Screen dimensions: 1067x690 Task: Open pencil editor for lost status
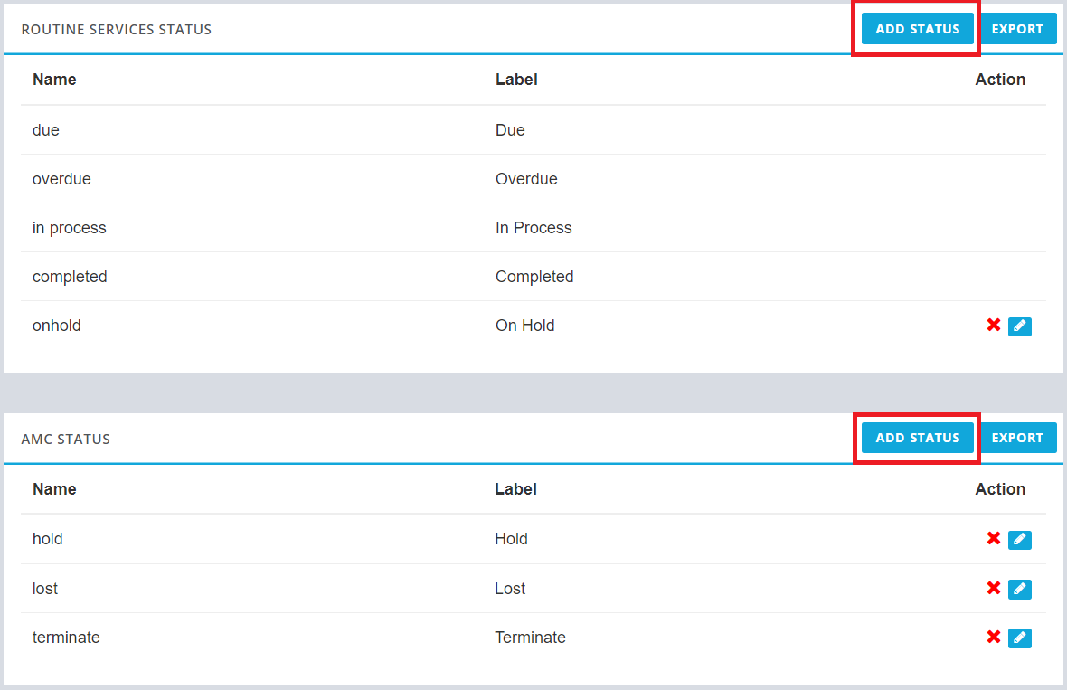[x=1019, y=590]
